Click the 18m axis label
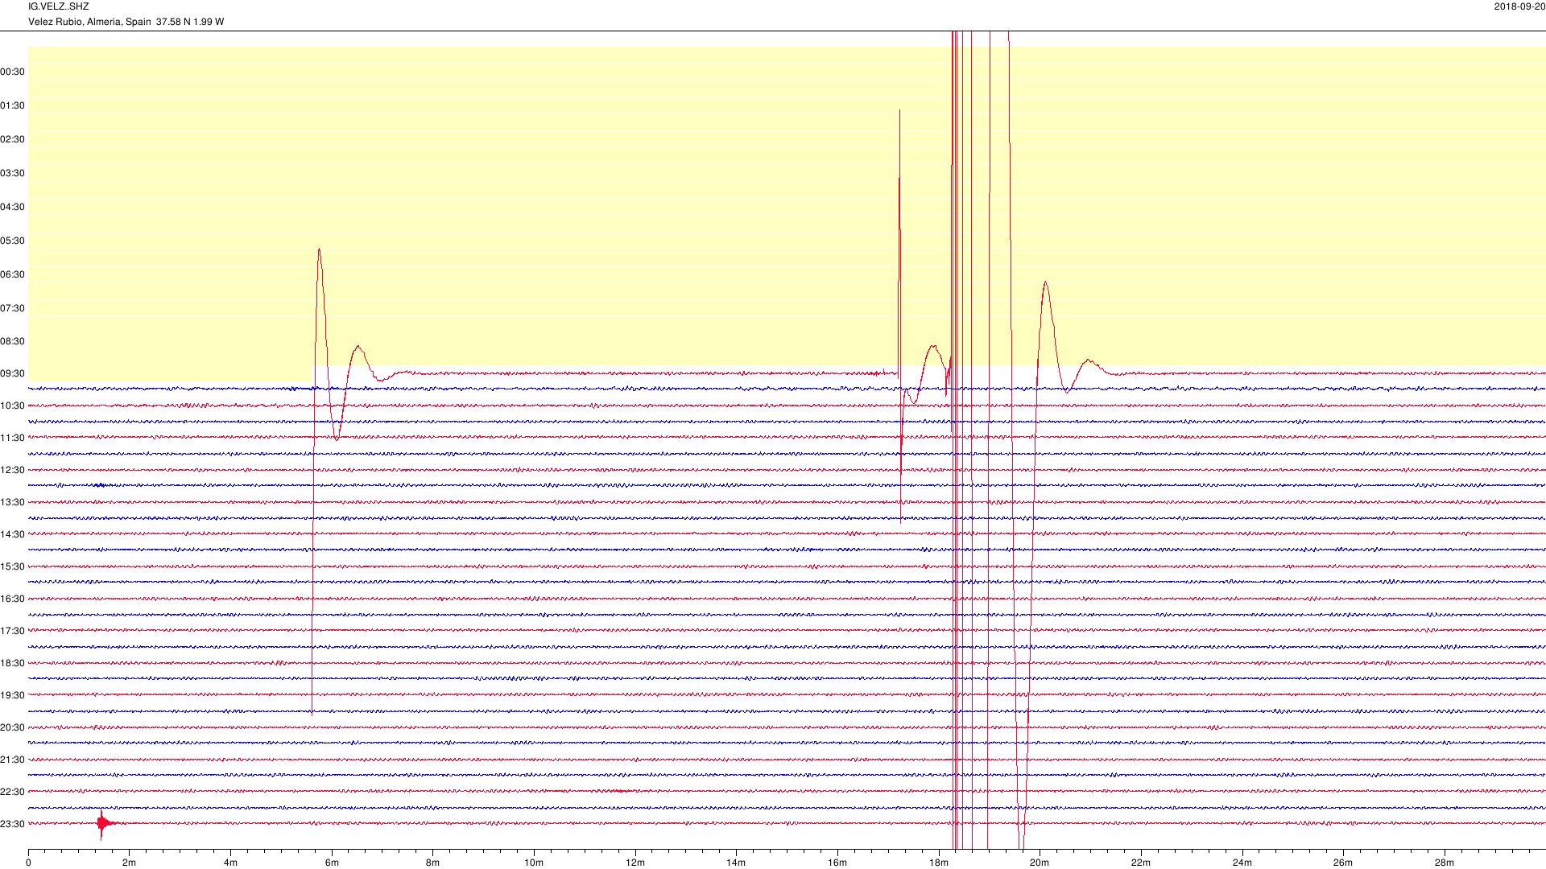The height and width of the screenshot is (869, 1546). point(939,863)
